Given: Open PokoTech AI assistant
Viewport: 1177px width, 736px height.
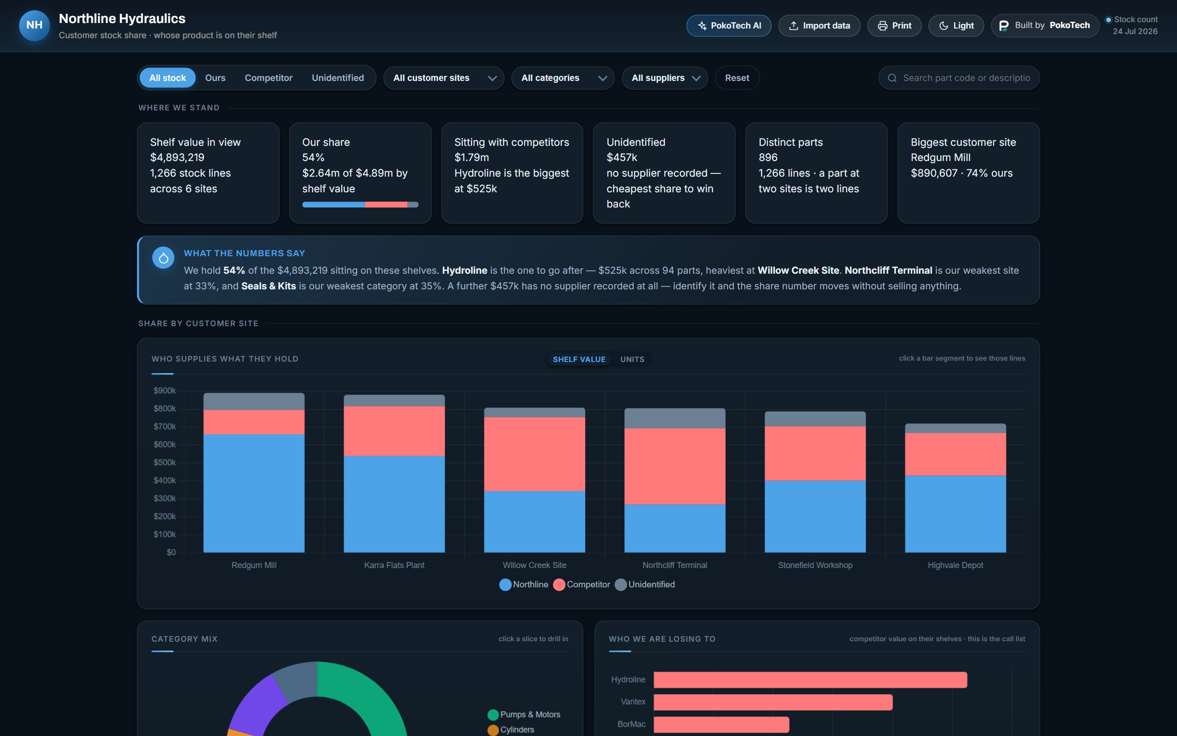Looking at the screenshot, I should [729, 26].
